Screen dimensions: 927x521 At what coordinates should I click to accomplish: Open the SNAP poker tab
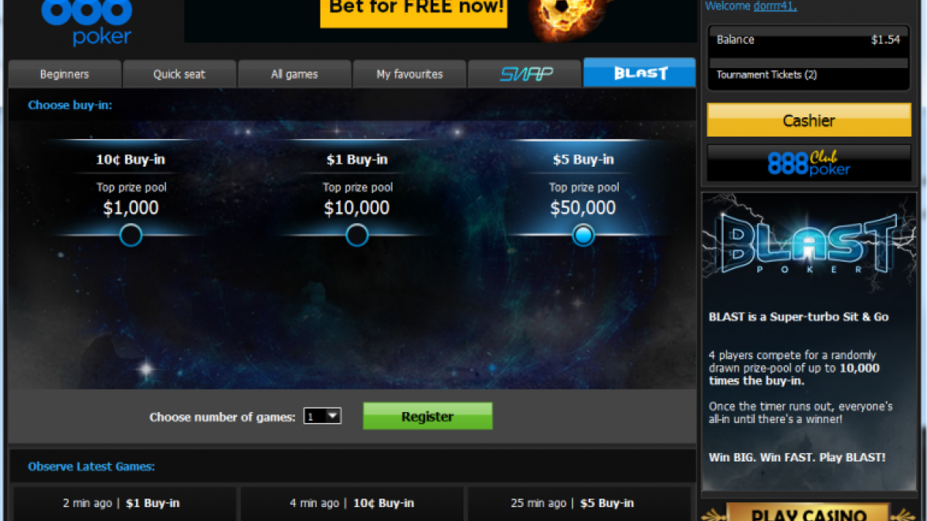(525, 74)
